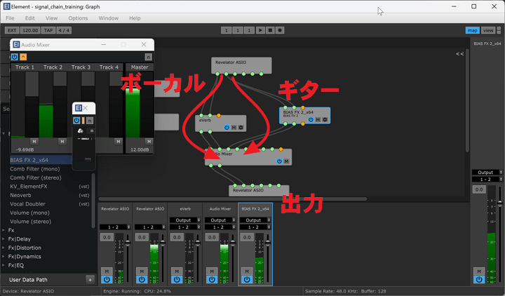Mute Master channel in Audio Mixer window
The image size is (505, 296).
pyautogui.click(x=149, y=142)
